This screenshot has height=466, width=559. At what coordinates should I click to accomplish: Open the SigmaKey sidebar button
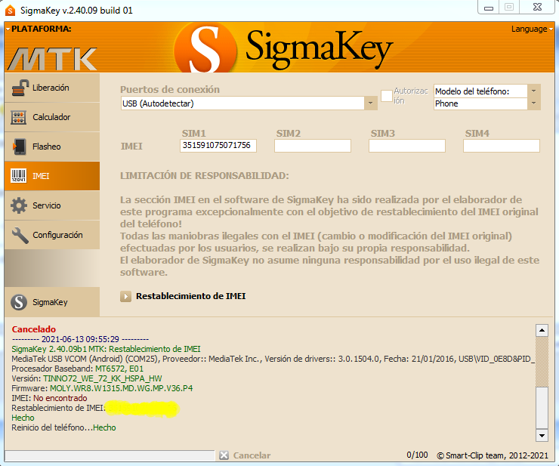tap(52, 302)
